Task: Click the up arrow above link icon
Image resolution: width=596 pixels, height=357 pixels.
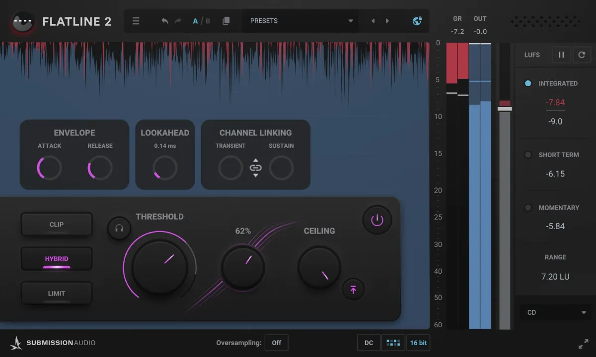Action: tap(255, 160)
